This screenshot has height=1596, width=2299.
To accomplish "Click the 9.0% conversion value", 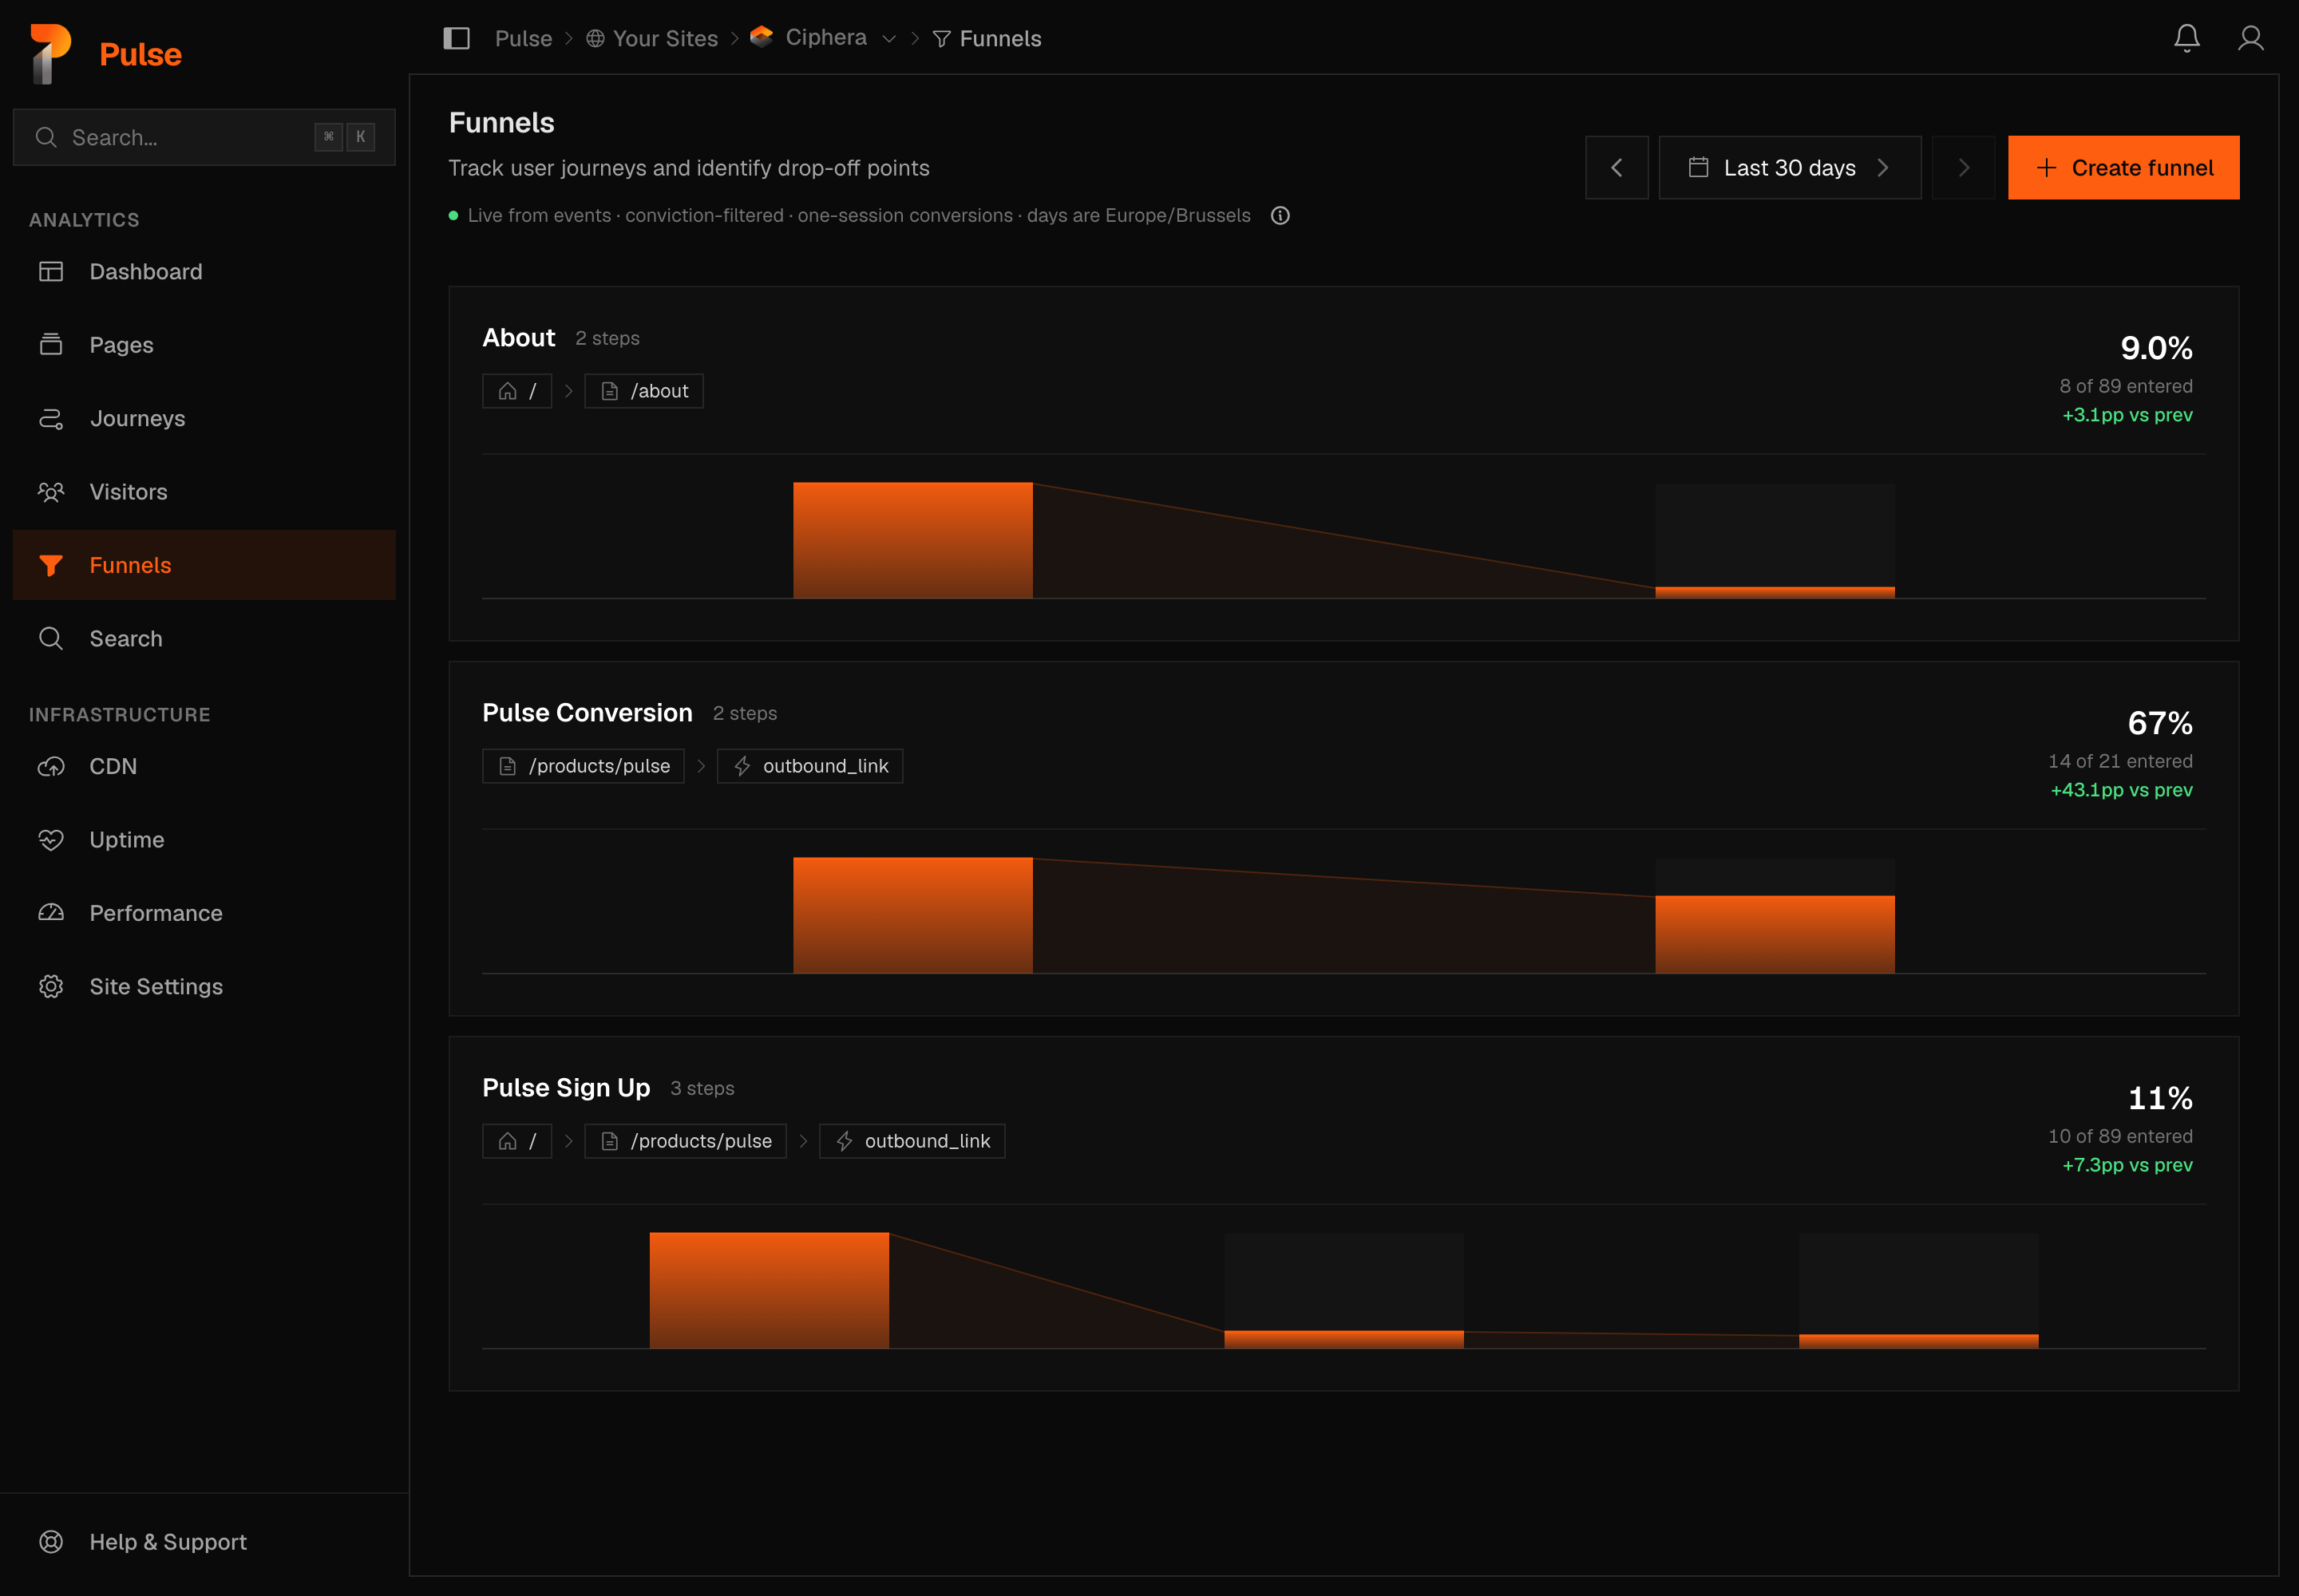I will point(2156,348).
